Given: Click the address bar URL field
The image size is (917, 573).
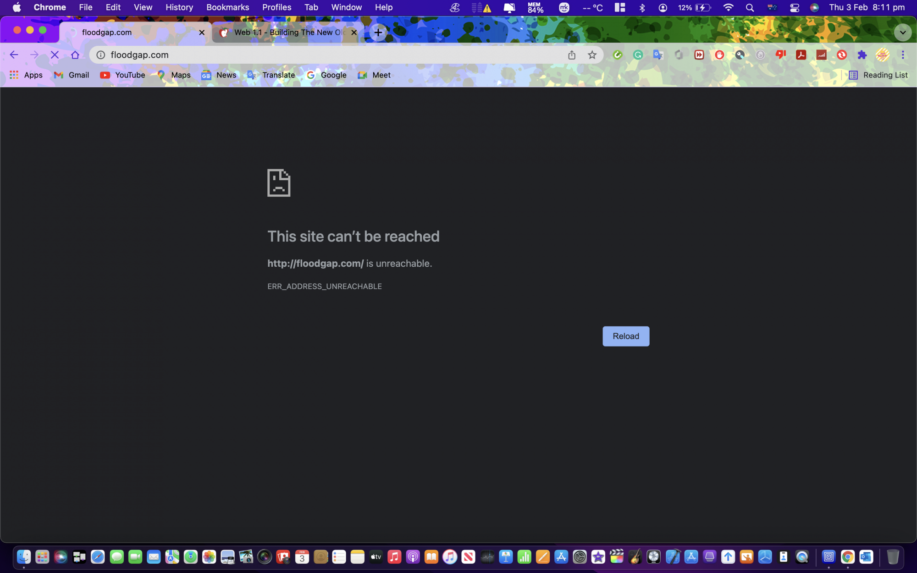Looking at the screenshot, I should pyautogui.click(x=321, y=55).
